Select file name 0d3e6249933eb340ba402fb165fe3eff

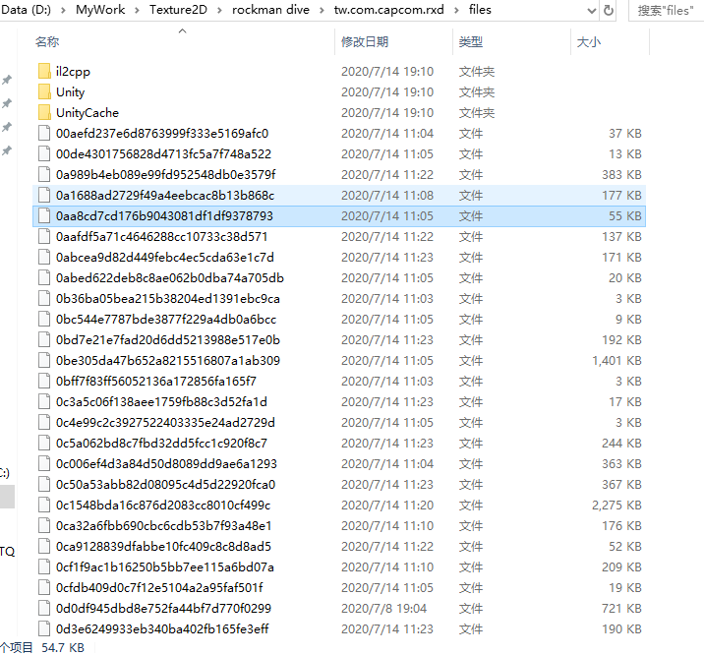[x=162, y=628]
